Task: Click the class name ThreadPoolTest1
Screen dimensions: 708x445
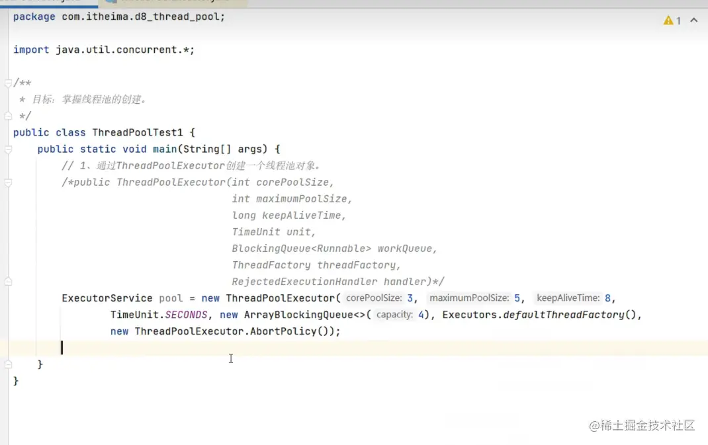Action: (137, 133)
